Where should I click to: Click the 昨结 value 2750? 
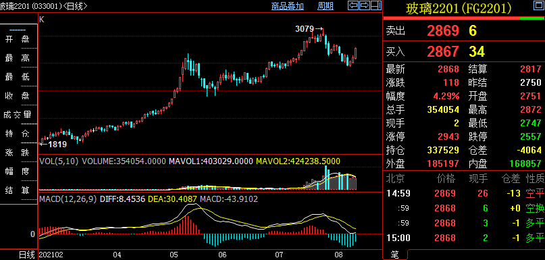coord(531,82)
